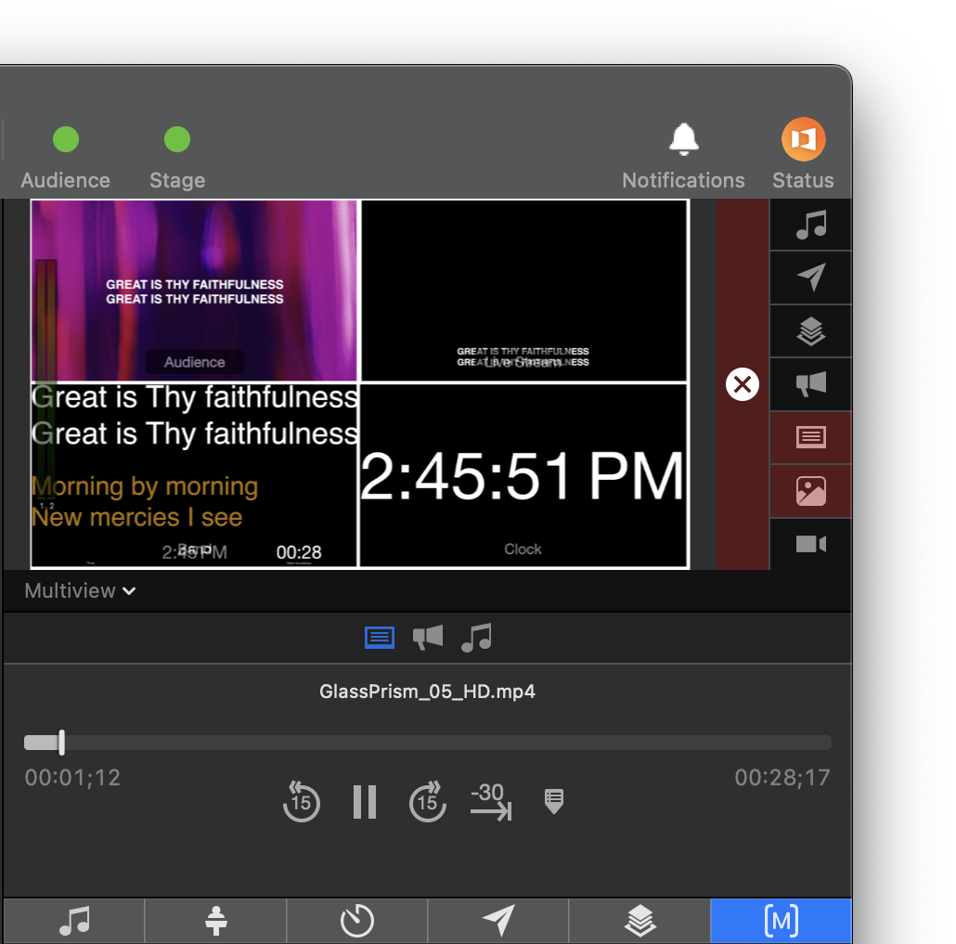
Task: Toggle the Stage screen output indicator
Action: [x=177, y=140]
